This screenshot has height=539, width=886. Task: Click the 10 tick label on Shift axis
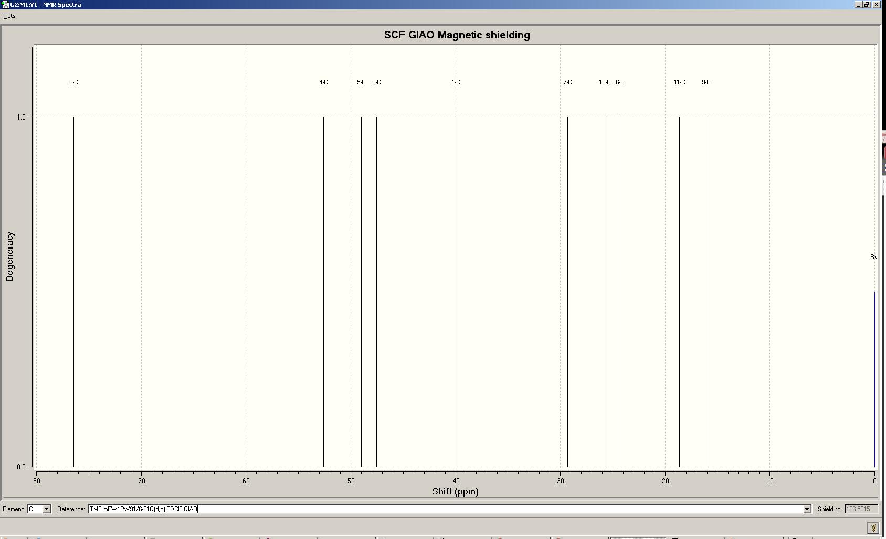click(769, 481)
